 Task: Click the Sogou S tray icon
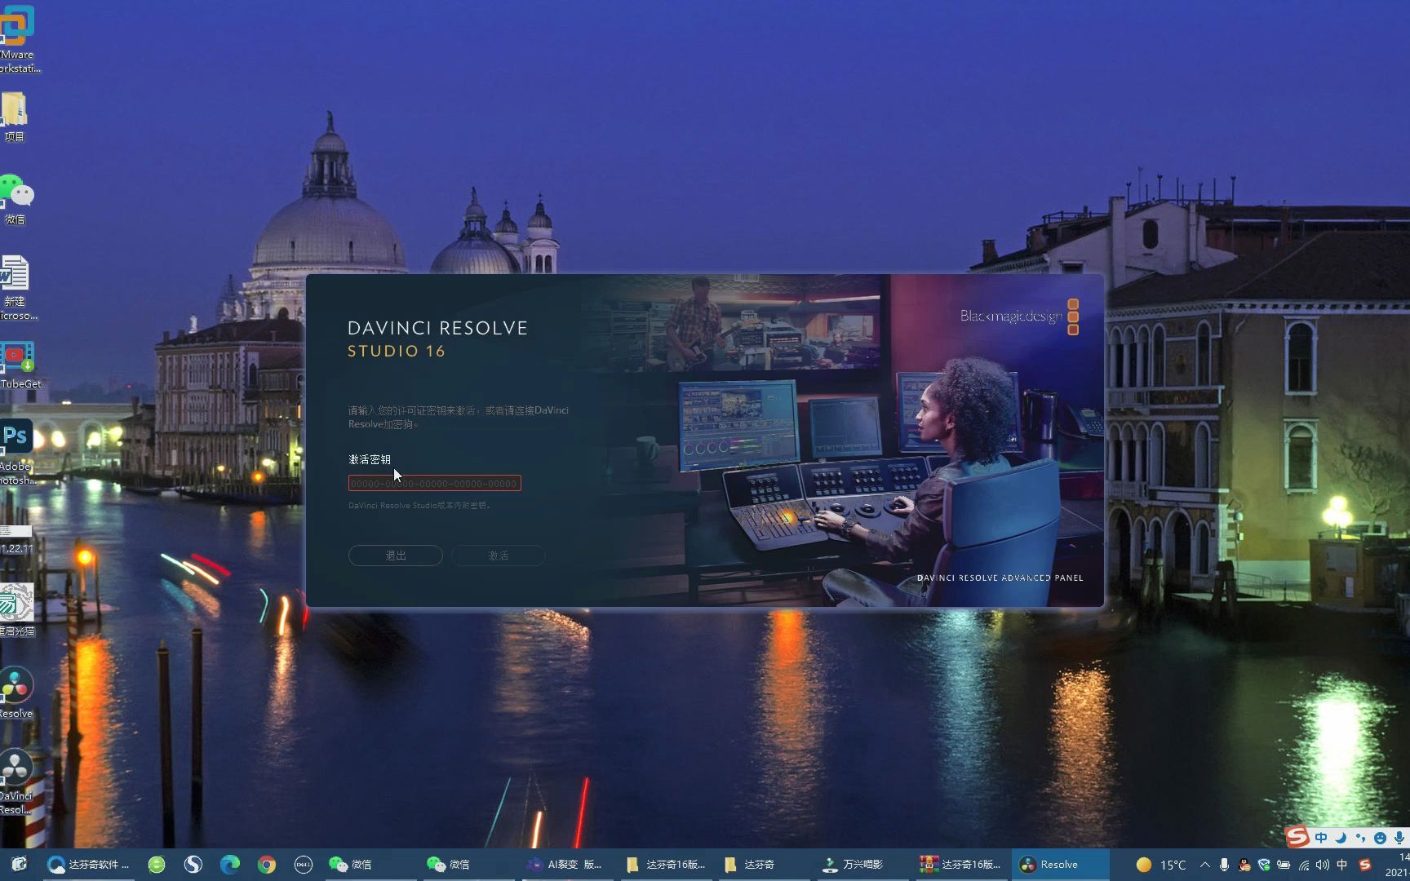[x=1365, y=865]
